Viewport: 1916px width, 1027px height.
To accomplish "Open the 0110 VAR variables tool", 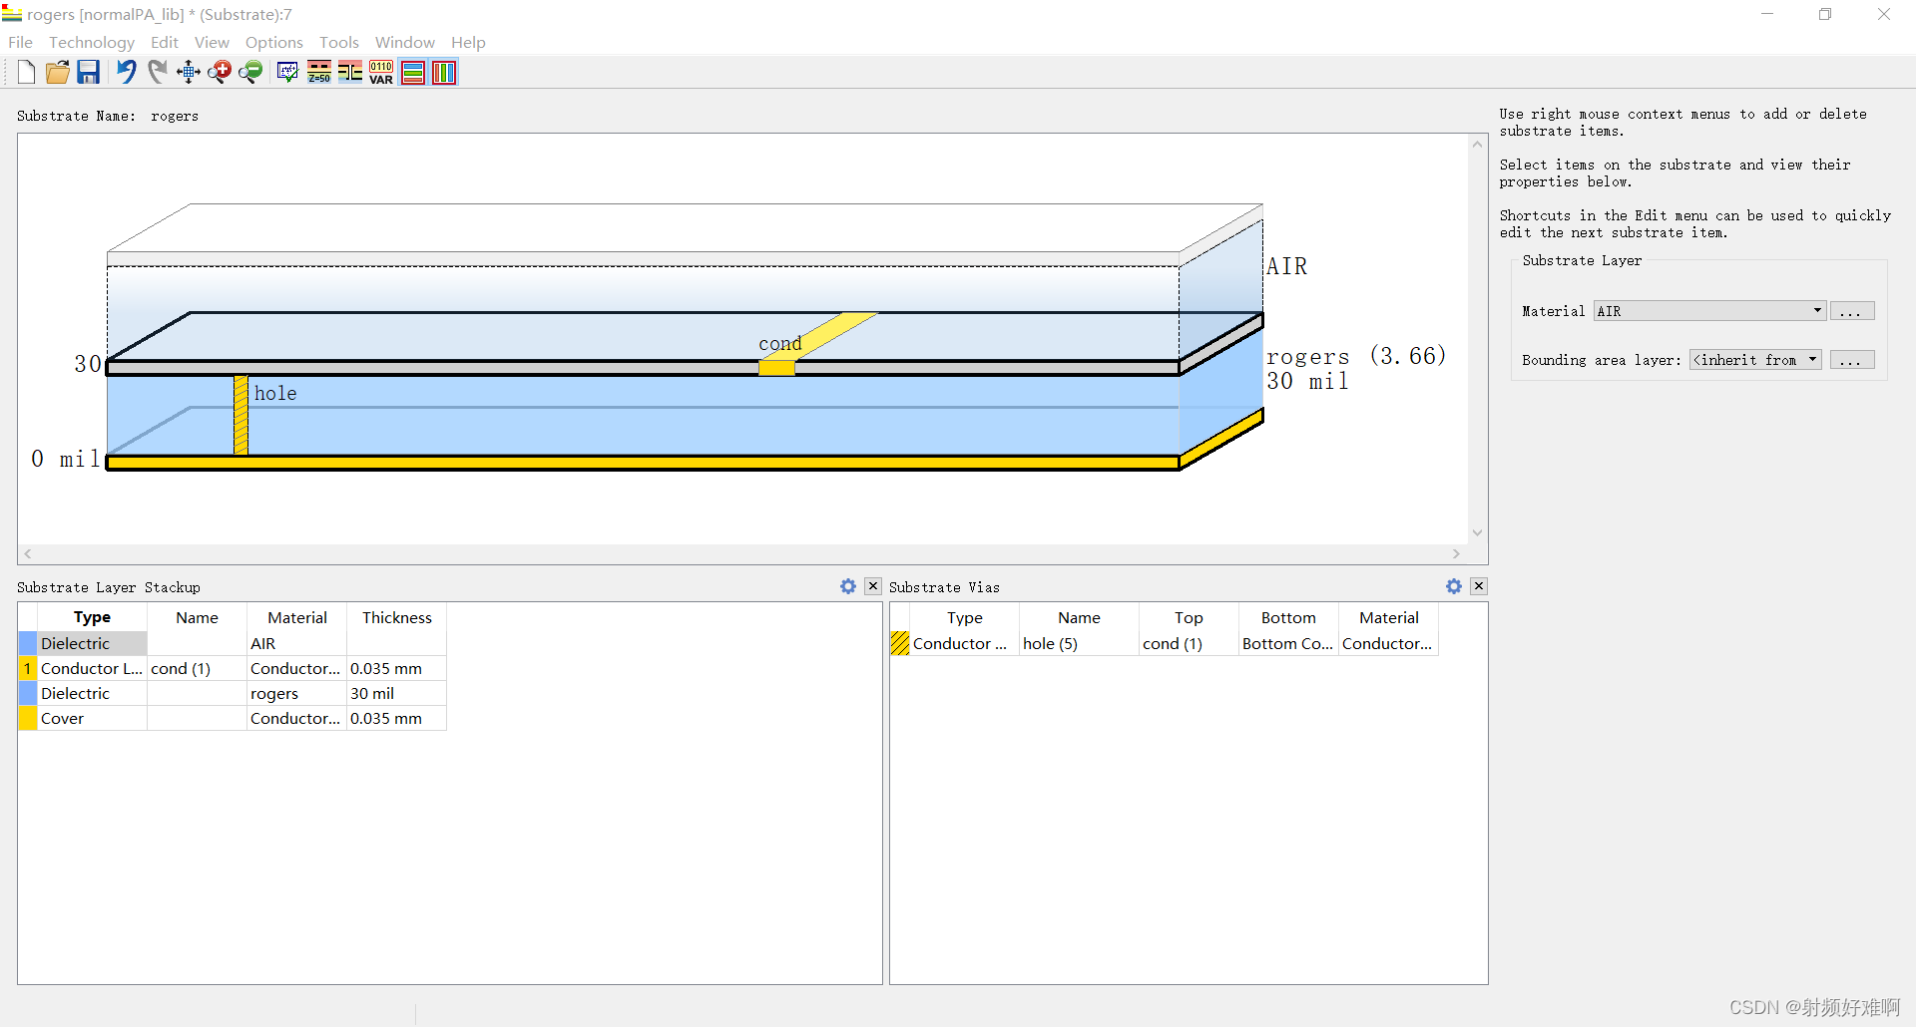I will (381, 72).
